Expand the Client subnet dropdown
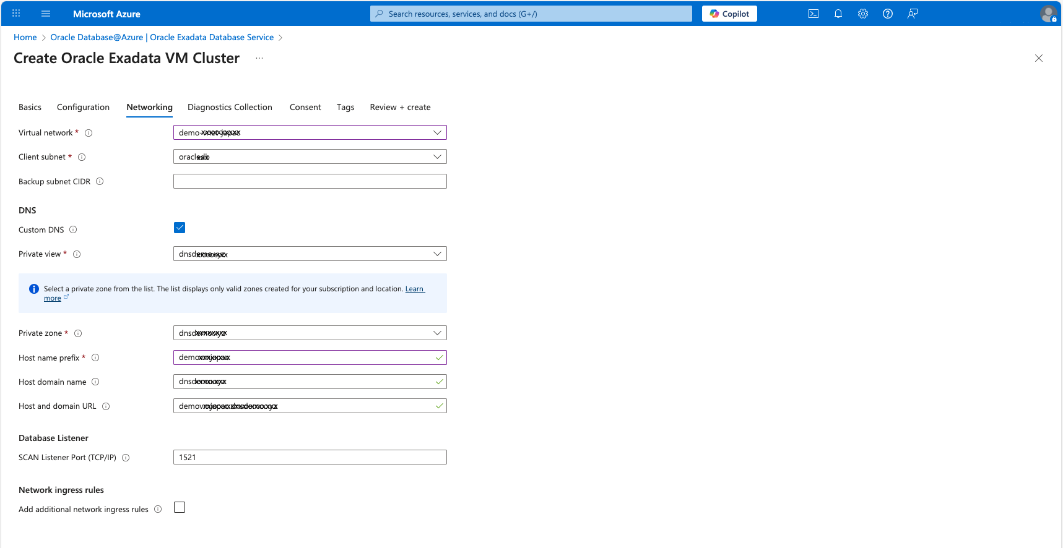Screen dimensions: 1063x548 pyautogui.click(x=310, y=156)
